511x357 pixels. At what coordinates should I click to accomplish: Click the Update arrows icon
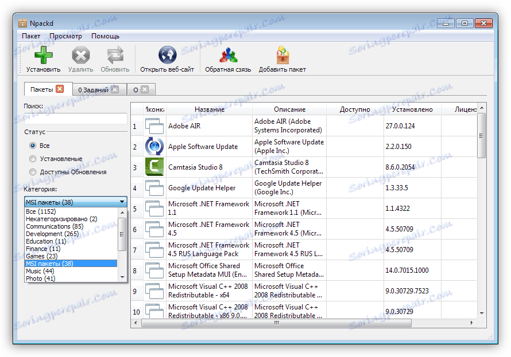click(115, 55)
